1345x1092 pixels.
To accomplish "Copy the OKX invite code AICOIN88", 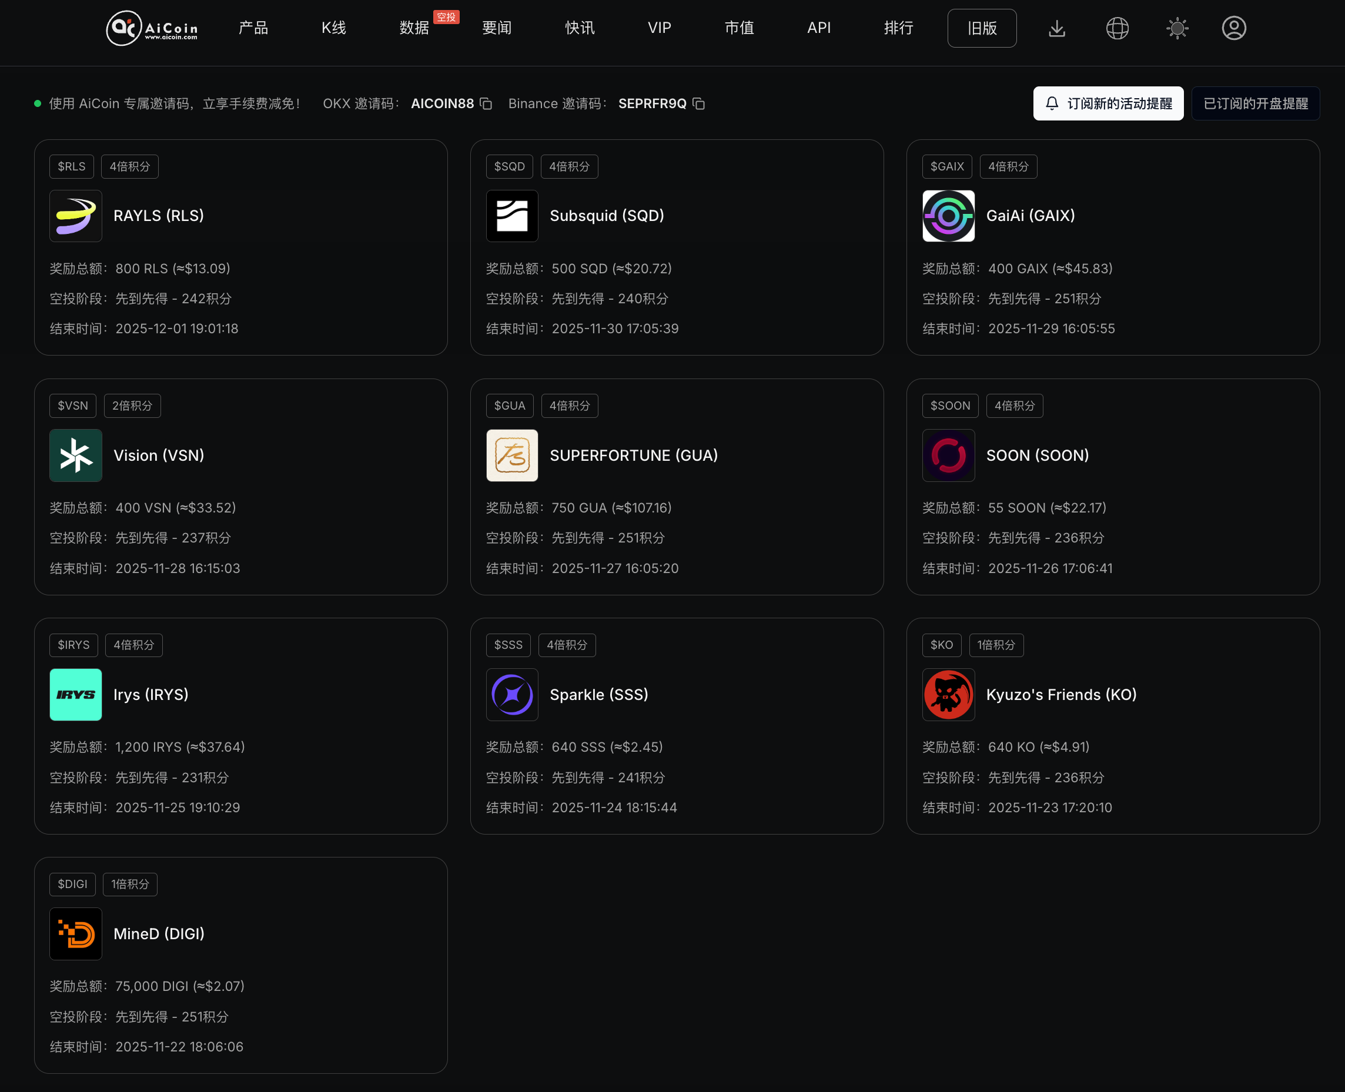I will [x=485, y=104].
